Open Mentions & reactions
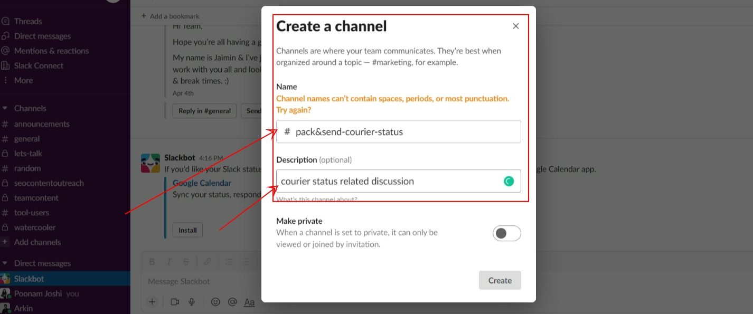The width and height of the screenshot is (753, 314). click(x=51, y=51)
